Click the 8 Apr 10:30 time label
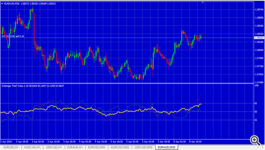Image resolution: width=265 pixels, height=150 pixels. [x=195, y=142]
